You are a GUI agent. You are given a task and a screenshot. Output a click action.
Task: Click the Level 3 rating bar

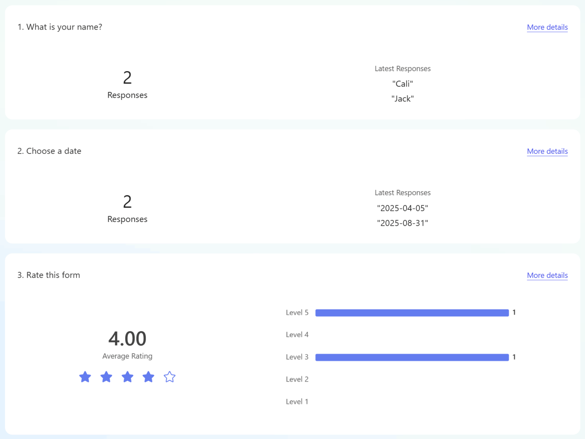point(411,357)
